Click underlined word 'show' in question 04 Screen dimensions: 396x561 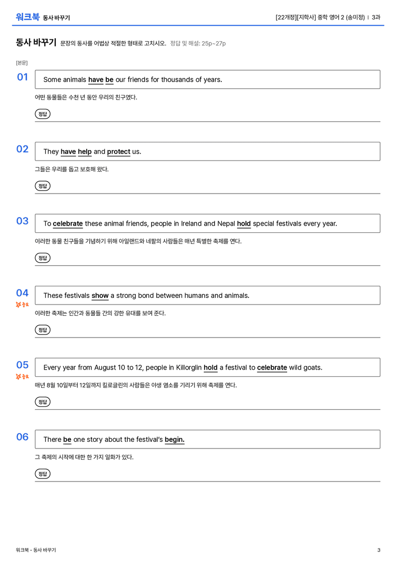pos(100,296)
